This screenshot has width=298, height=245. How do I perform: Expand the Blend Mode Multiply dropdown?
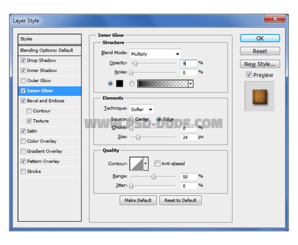(x=155, y=54)
